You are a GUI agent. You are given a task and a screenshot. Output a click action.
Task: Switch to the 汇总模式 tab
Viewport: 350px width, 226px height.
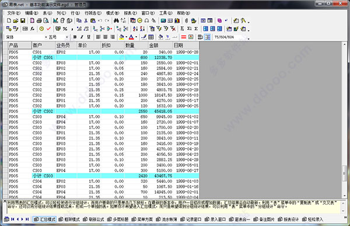coord(45,220)
